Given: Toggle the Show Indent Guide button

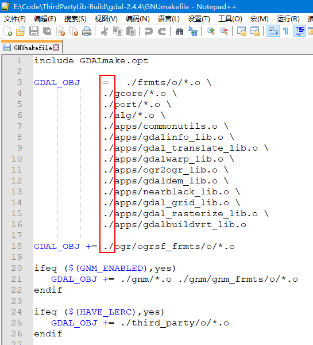Looking at the screenshot, I should 299,31.
